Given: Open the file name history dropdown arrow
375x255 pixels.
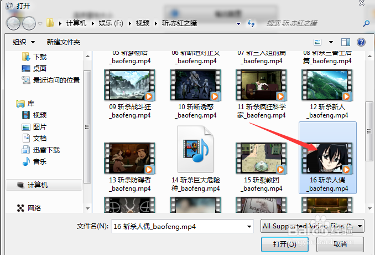Looking at the screenshot, I should pyautogui.click(x=249, y=227).
